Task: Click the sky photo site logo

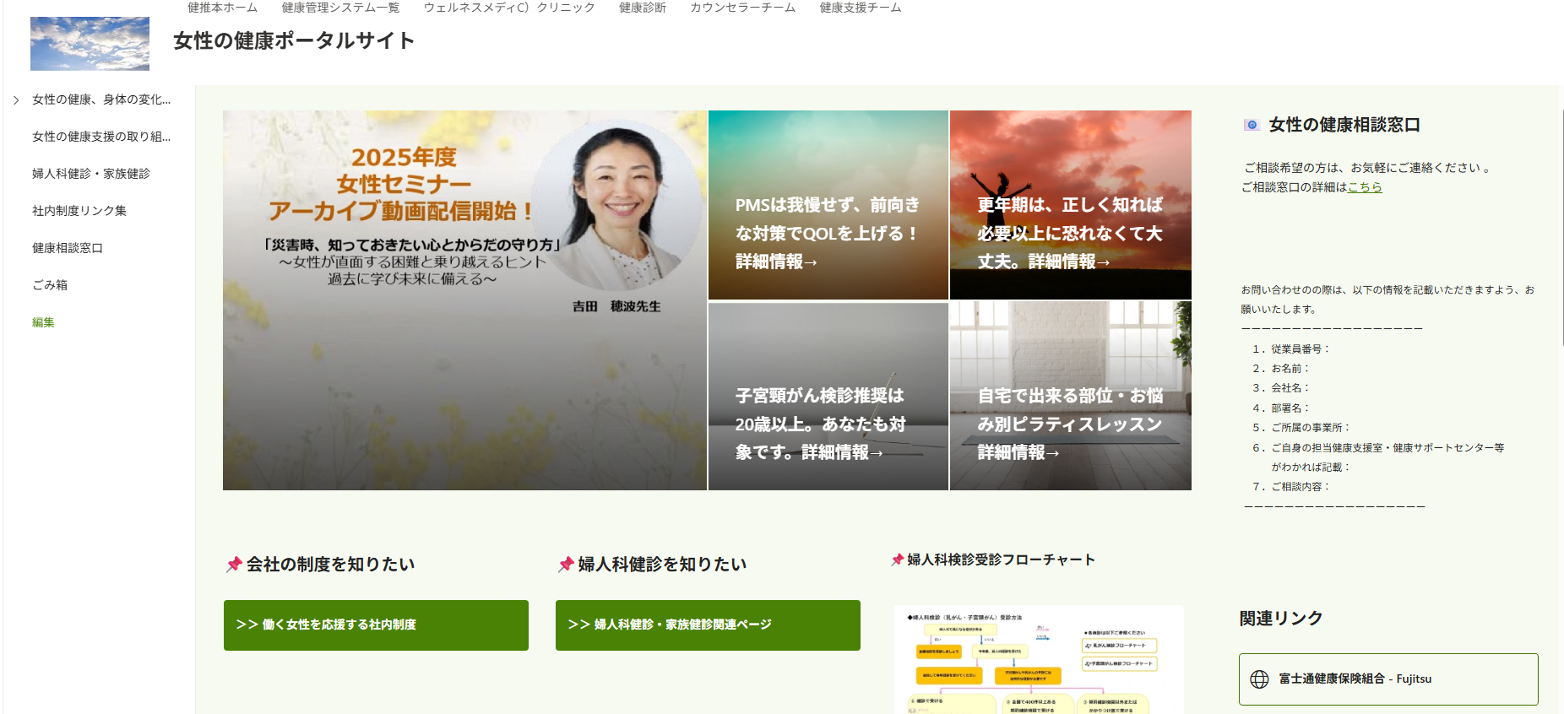Action: click(x=90, y=44)
